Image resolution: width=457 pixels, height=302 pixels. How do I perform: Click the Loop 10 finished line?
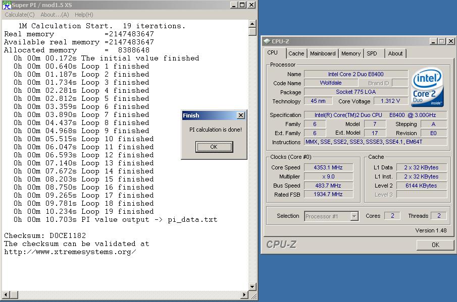click(84, 139)
